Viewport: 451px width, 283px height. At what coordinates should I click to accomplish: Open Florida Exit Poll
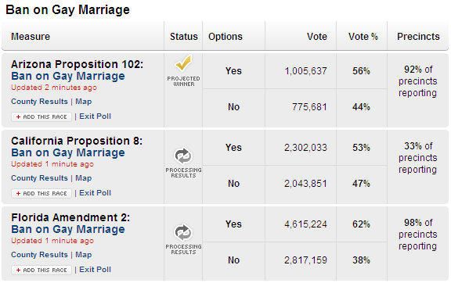click(96, 270)
